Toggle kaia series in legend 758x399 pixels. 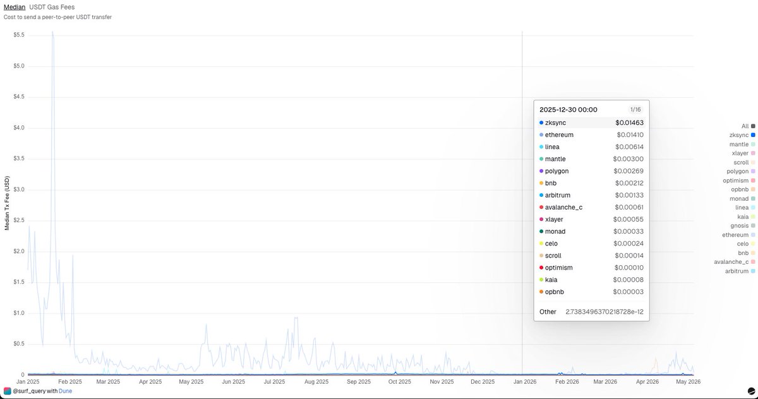(x=746, y=217)
